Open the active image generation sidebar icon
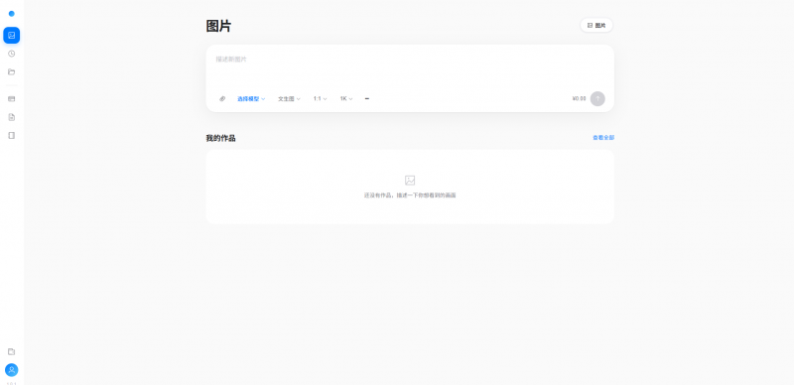Screen dimensions: 794x385 coord(12,35)
